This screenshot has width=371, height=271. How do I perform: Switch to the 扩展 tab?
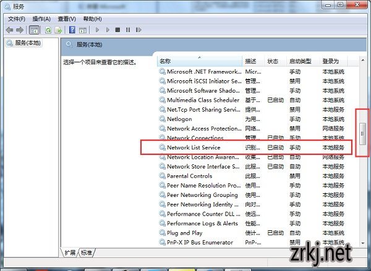click(x=70, y=253)
